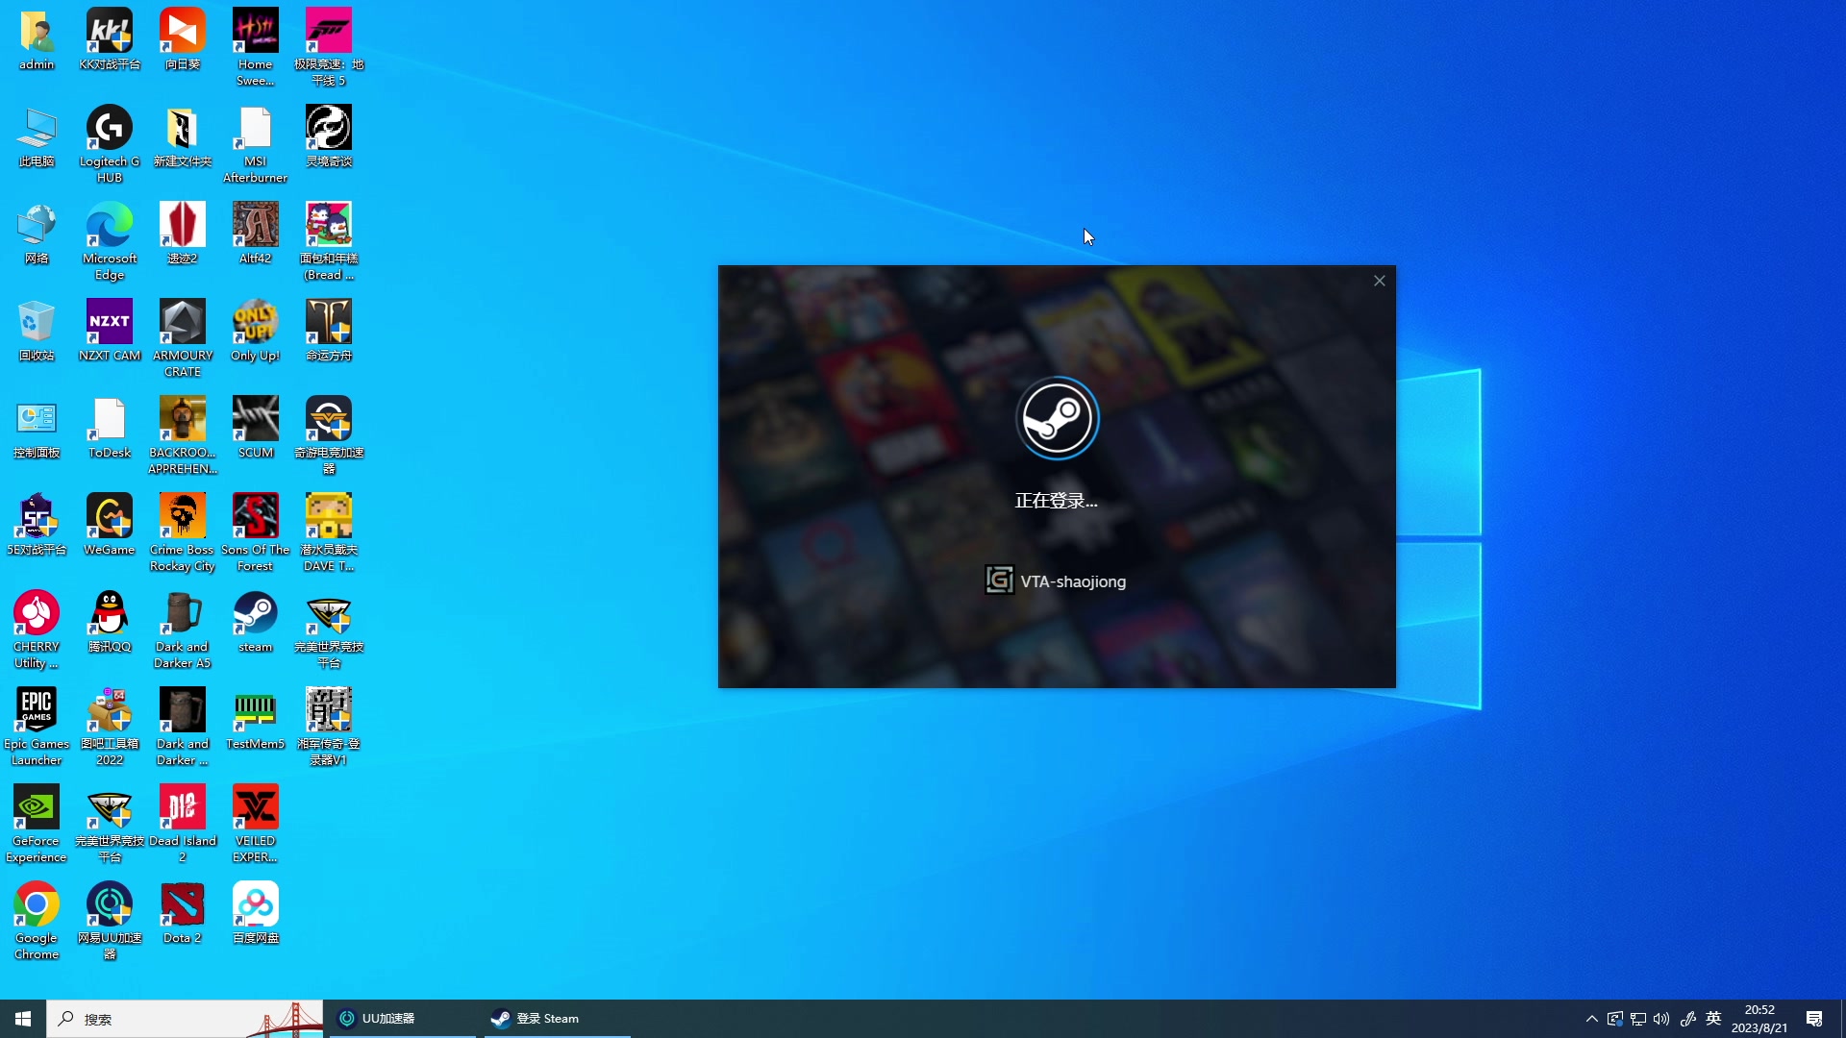
Task: Open the volume speaker tray icon
Action: (1661, 1019)
